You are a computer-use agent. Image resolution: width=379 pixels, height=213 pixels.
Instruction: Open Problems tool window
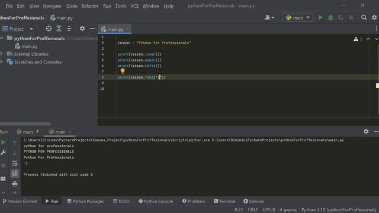[194, 201]
